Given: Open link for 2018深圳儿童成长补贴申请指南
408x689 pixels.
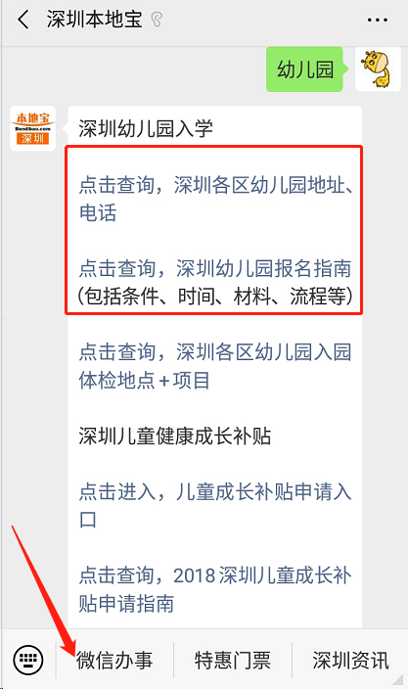Looking at the screenshot, I should (215, 589).
